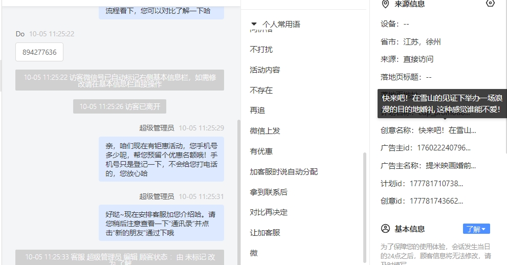The image size is (507, 265).
Task: Click the 落地页标题 row
Action: click(406, 77)
